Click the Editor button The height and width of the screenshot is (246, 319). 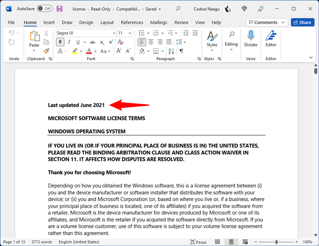click(x=271, y=39)
